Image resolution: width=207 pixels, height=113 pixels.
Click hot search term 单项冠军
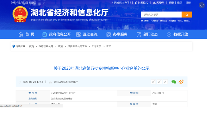click(164, 21)
